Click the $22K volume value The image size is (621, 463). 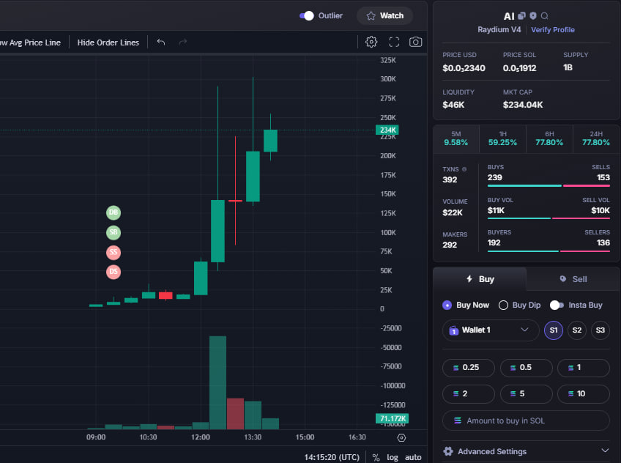453,212
